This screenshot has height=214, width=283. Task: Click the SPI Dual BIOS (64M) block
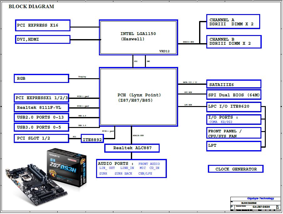click(234, 95)
